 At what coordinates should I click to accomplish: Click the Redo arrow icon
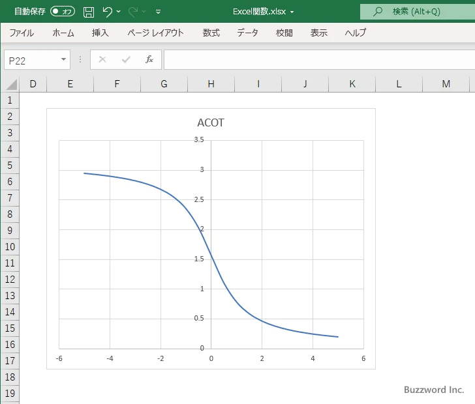point(133,12)
